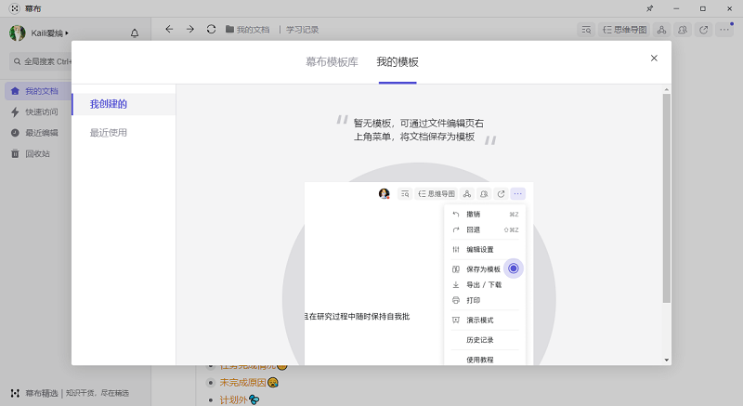Image resolution: width=743 pixels, height=406 pixels.
Task: Click the notification bell icon
Action: tap(135, 33)
